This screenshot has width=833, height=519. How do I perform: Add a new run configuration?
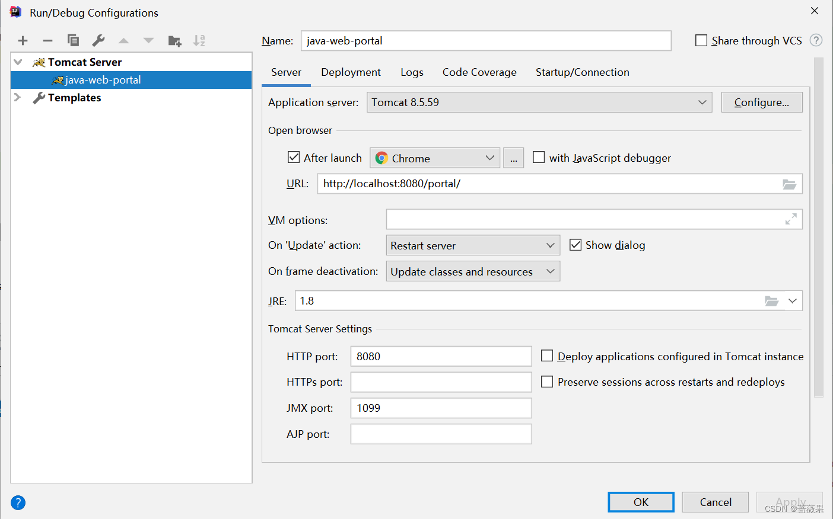[23, 40]
